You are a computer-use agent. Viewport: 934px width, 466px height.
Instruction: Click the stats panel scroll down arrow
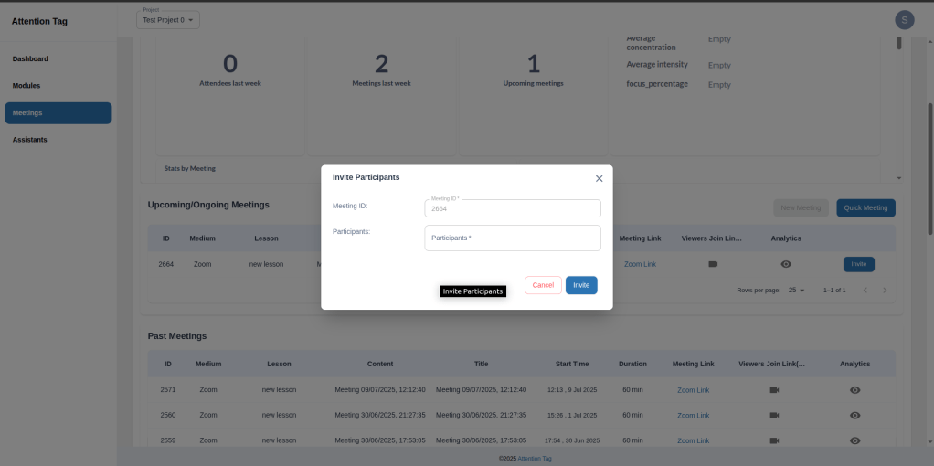click(x=899, y=178)
